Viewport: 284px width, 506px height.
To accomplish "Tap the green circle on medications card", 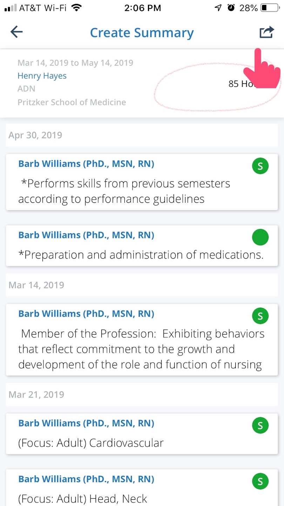I will click(x=260, y=238).
